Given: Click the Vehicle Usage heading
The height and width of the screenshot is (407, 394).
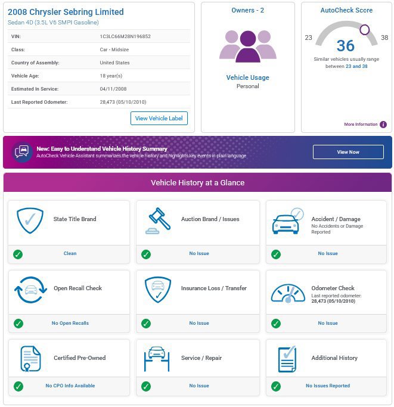Looking at the screenshot, I should pos(248,77).
